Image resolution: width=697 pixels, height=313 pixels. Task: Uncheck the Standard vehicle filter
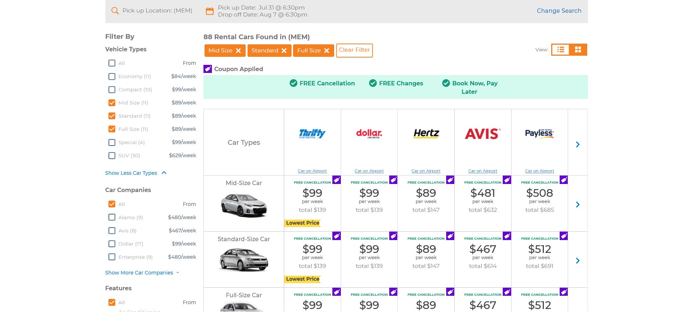[x=112, y=116]
